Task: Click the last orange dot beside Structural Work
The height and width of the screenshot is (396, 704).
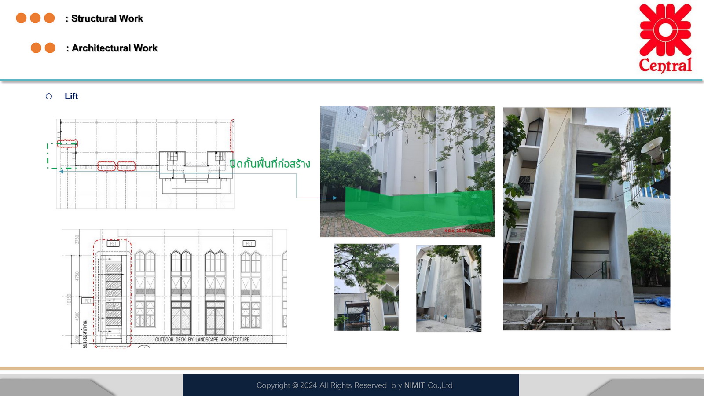Action: tap(49, 18)
